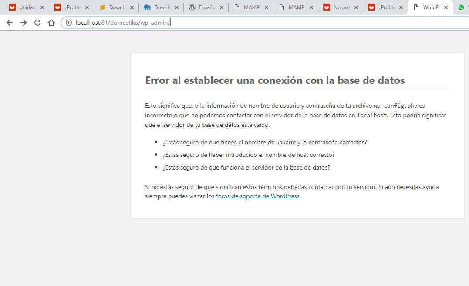Click the bullet about servidor de la base de datos
The image size is (469, 286).
click(x=246, y=167)
